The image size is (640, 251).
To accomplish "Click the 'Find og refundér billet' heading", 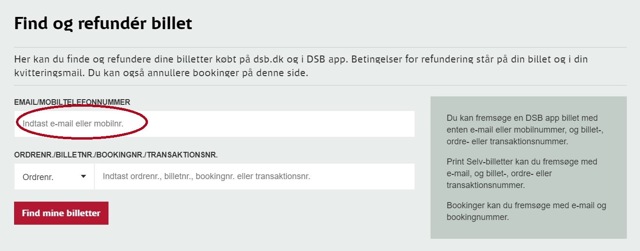I will tap(103, 24).
